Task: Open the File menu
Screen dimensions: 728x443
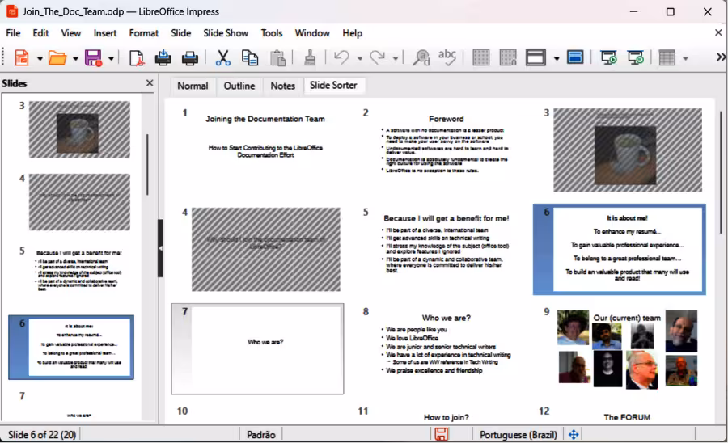Action: click(x=13, y=33)
